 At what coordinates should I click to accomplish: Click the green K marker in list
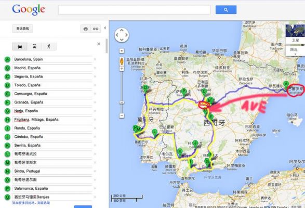click(x=7, y=146)
